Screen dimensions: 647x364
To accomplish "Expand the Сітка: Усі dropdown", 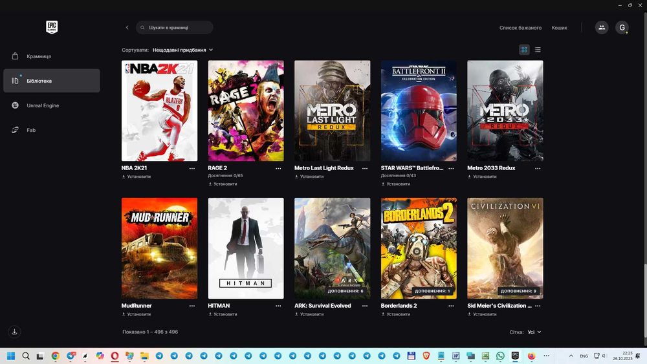I will click(534, 332).
